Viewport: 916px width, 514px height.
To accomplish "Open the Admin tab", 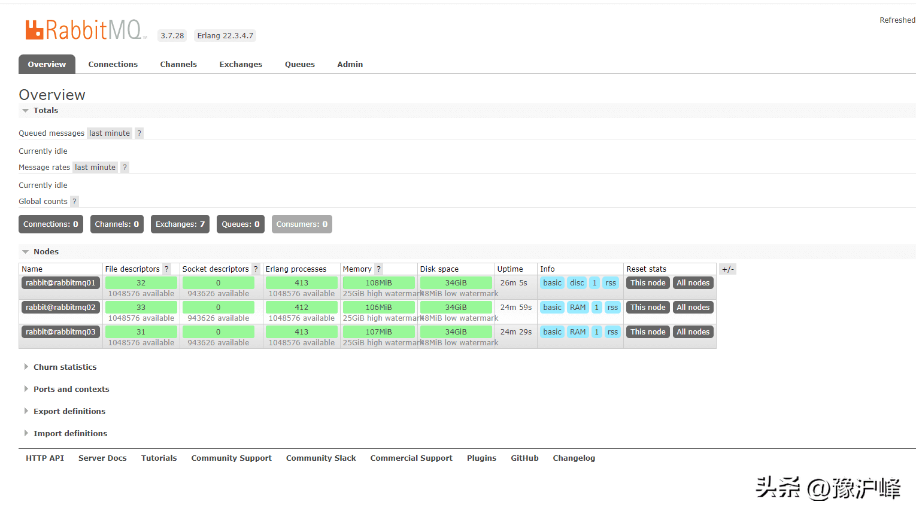I will point(350,64).
